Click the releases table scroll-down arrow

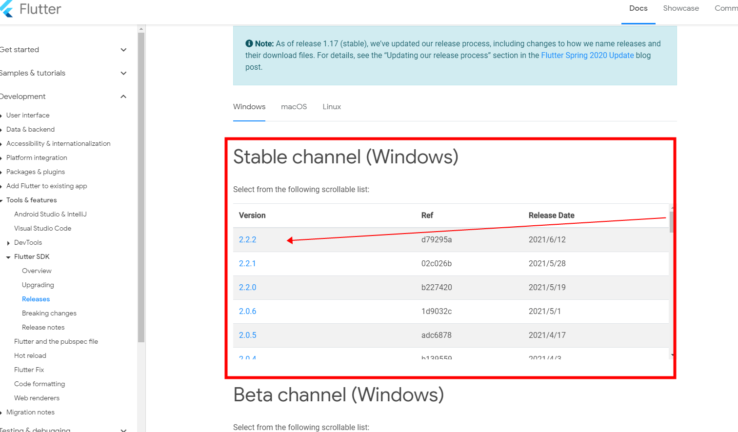click(x=672, y=355)
